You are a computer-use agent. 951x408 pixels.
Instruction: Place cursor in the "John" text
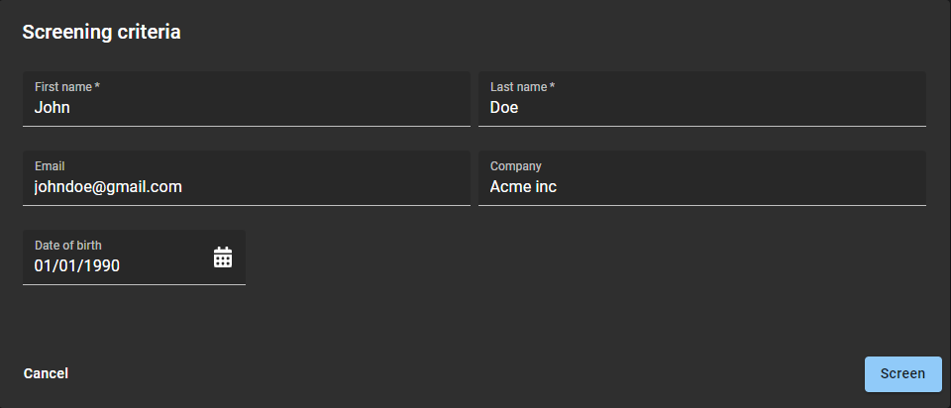(x=52, y=107)
